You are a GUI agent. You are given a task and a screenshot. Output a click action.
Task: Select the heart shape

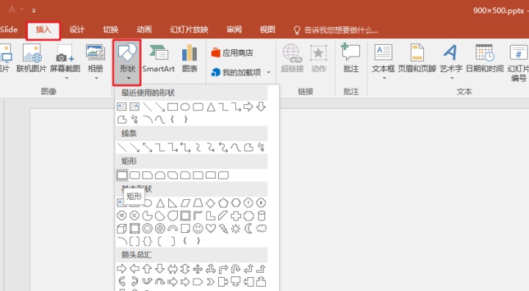click(x=211, y=229)
